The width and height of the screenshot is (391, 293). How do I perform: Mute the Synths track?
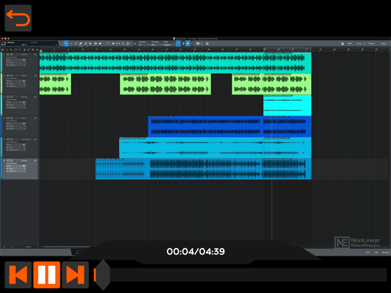(x=8, y=54)
